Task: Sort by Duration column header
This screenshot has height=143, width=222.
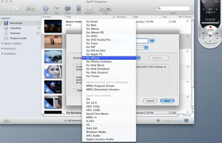Action: pos(124,17)
